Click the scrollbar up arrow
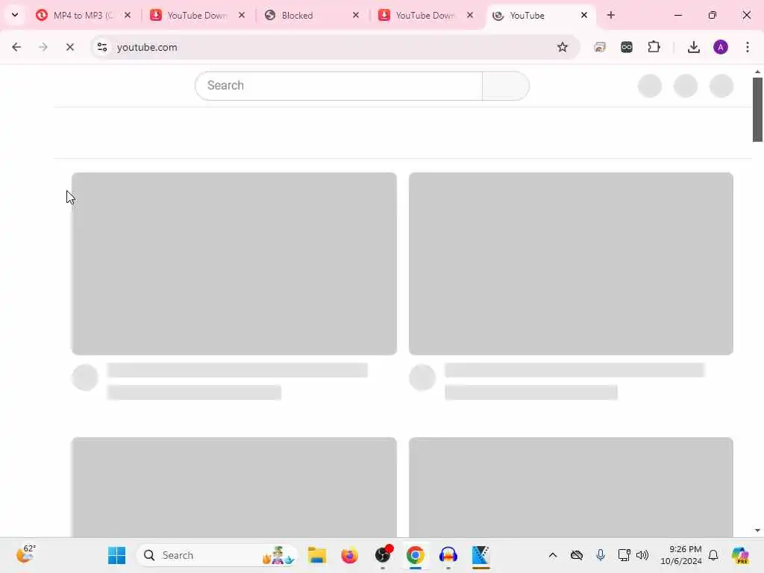 [757, 72]
